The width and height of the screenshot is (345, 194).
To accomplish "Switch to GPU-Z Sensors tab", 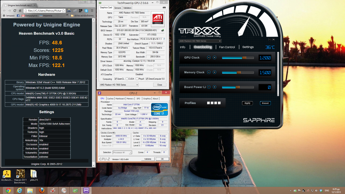I will (118, 8).
